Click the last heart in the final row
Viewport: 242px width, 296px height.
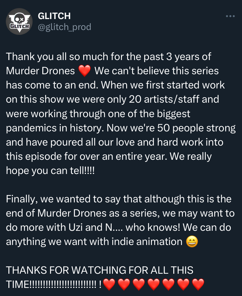point(198,284)
